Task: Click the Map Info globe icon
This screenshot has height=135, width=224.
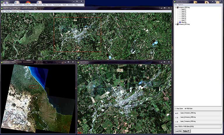Action: (180, 22)
